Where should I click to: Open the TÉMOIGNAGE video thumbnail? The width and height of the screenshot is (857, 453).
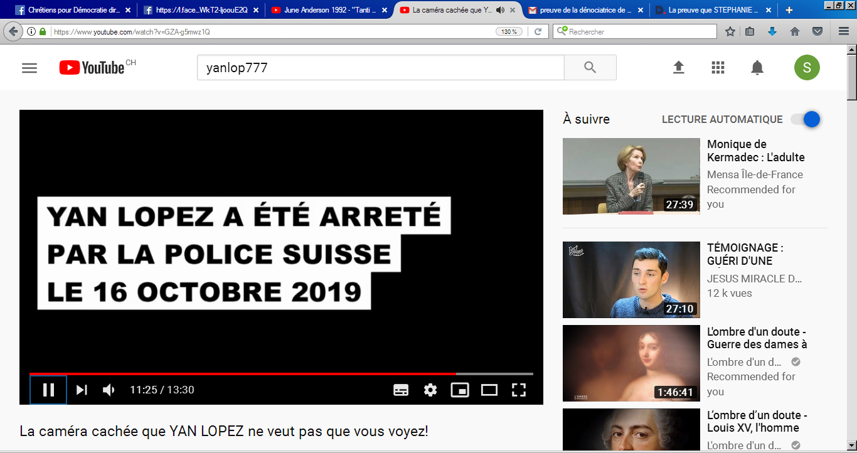[x=631, y=280]
